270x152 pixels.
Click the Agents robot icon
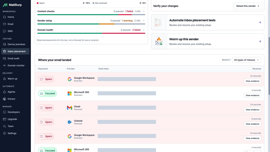[4, 92]
